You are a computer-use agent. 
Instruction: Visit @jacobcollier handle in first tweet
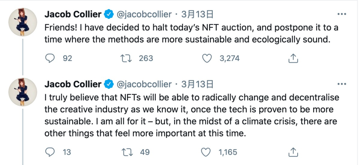tap(144, 14)
